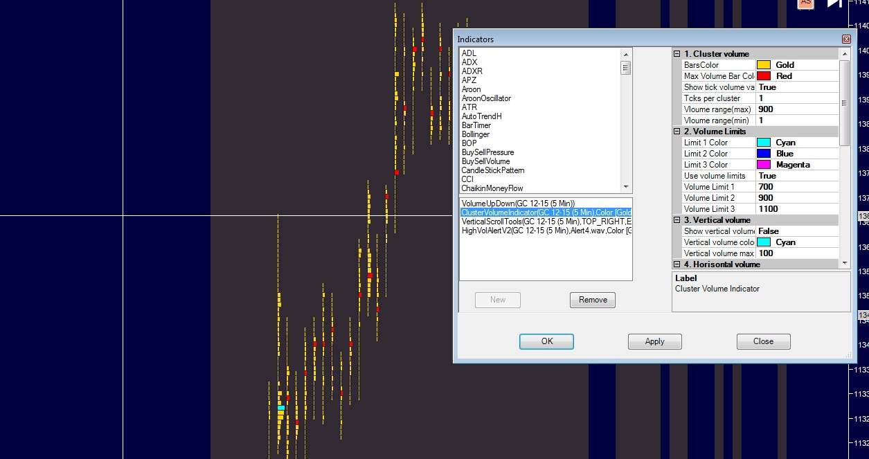Select Show vertical volume False value

797,231
